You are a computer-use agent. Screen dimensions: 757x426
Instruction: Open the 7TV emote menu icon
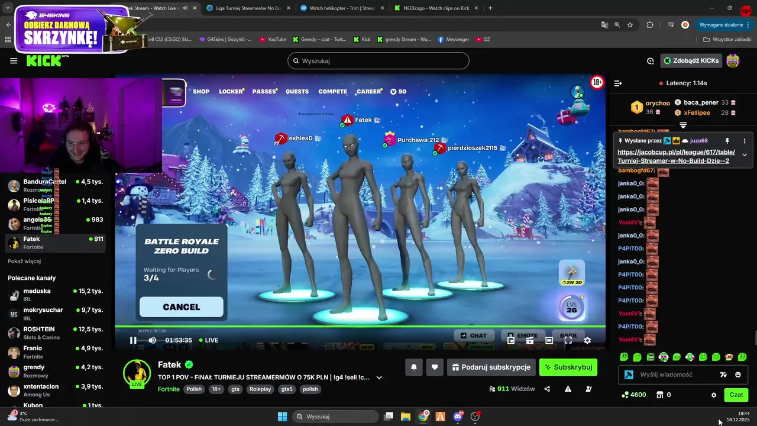(723, 375)
